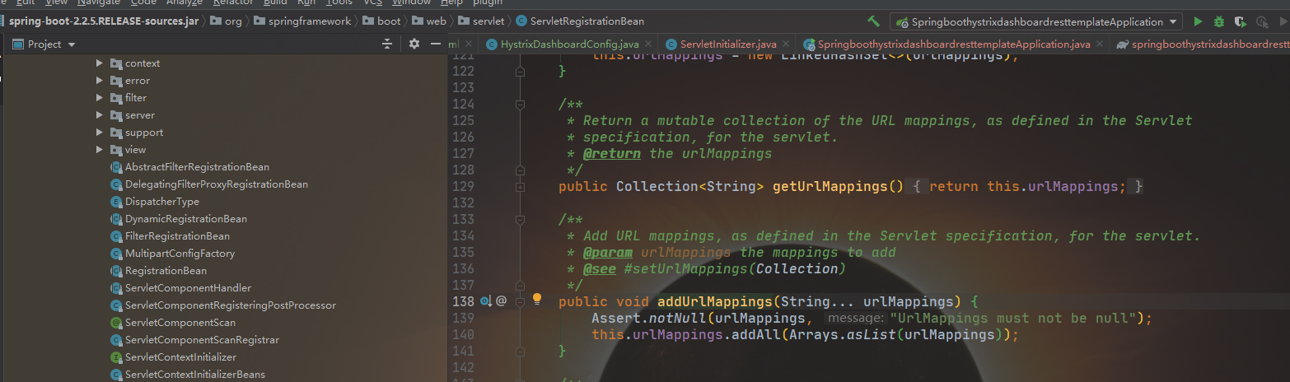This screenshot has width=1290, height=382.
Task: Launch the profiler run icon
Action: click(x=1261, y=21)
